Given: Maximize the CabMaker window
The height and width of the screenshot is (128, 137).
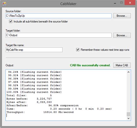Looking at the screenshot, I should (121, 3).
